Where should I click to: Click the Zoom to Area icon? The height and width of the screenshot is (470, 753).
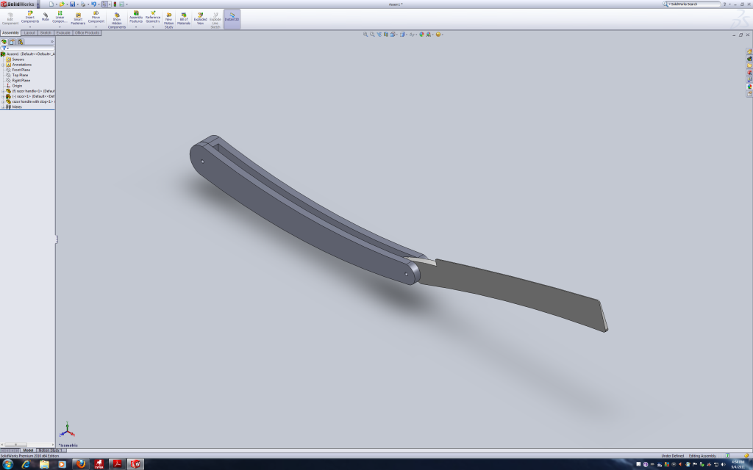coord(372,35)
